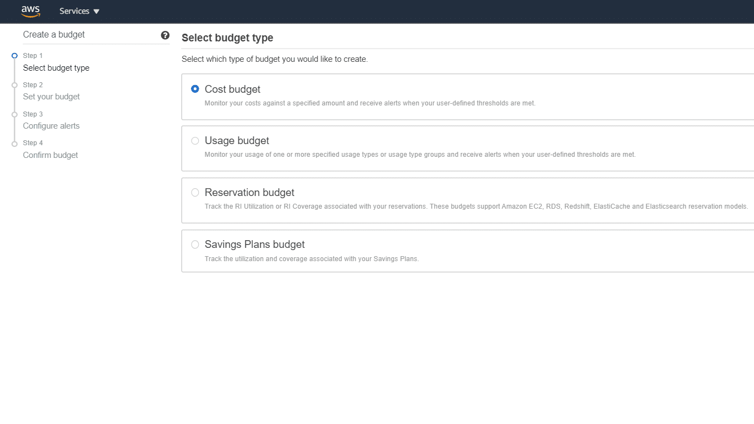Click the AWS logo in the top navigation bar

coord(31,11)
